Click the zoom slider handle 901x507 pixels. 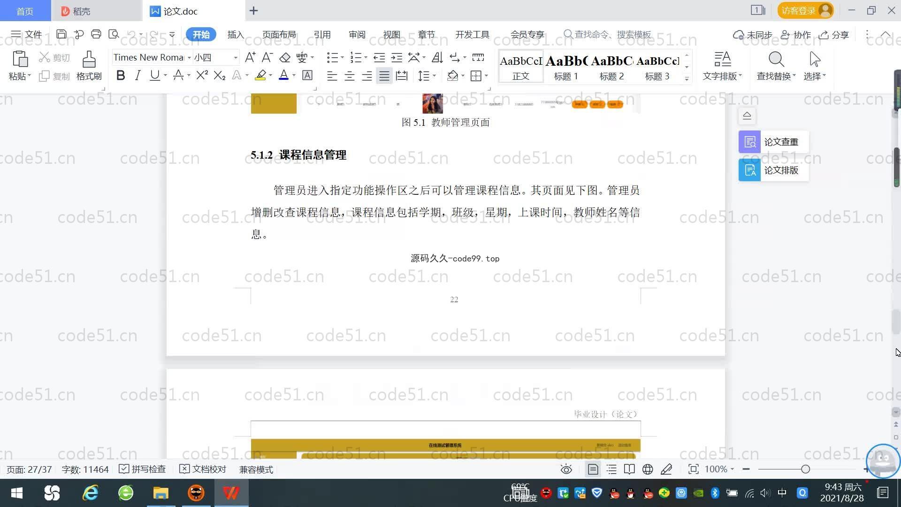click(805, 469)
